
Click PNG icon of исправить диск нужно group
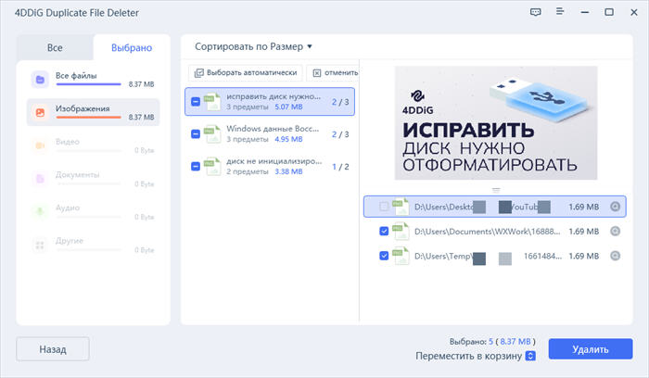coord(212,102)
